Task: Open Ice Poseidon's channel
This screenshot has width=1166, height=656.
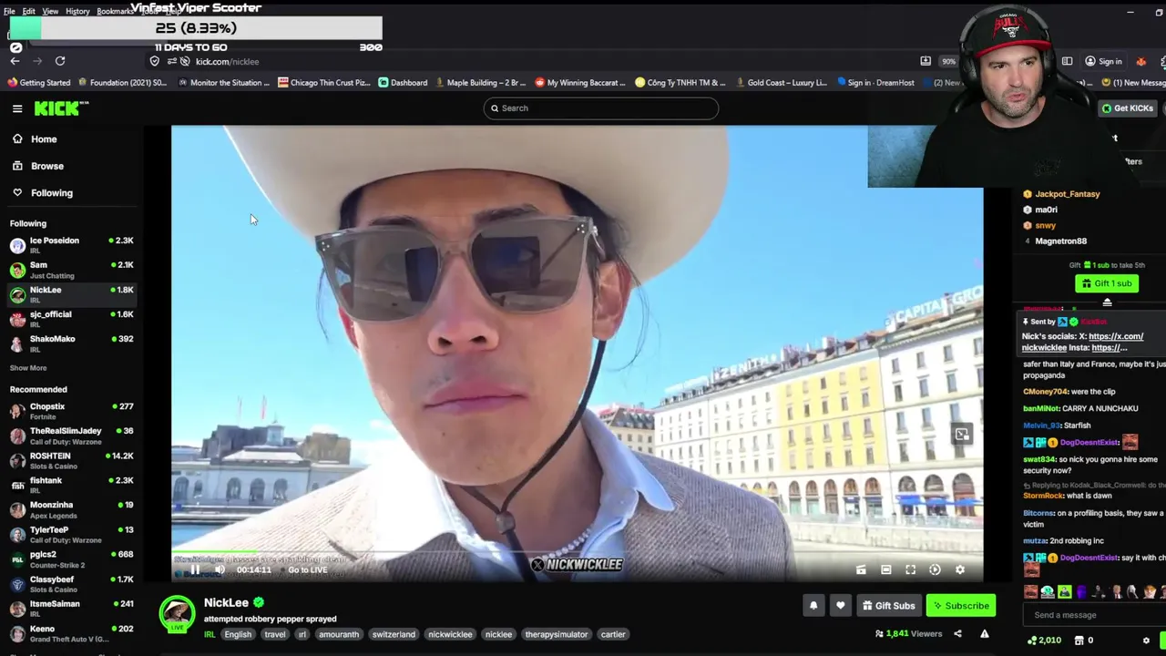Action: point(71,245)
